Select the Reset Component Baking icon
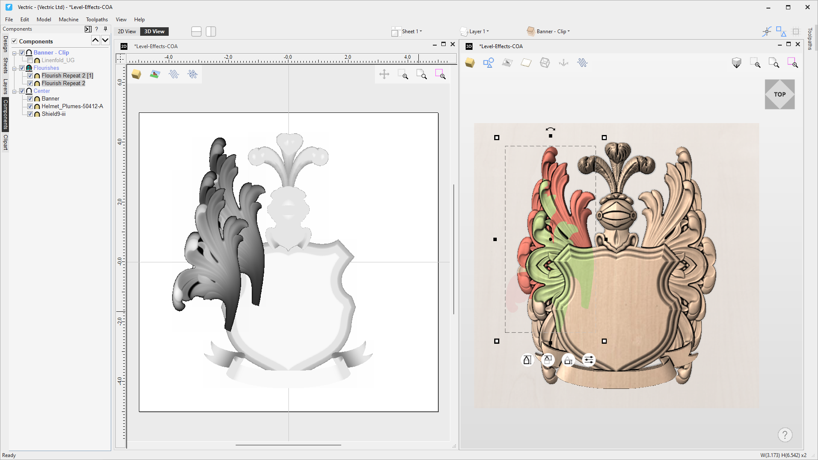The width and height of the screenshot is (818, 460). click(568, 360)
